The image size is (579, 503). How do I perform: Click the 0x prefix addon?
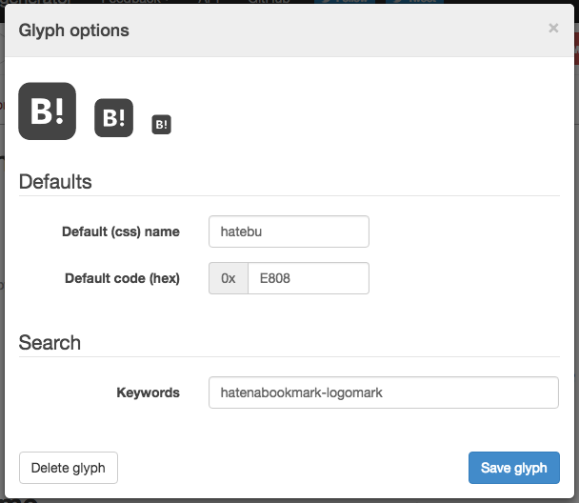coord(229,278)
